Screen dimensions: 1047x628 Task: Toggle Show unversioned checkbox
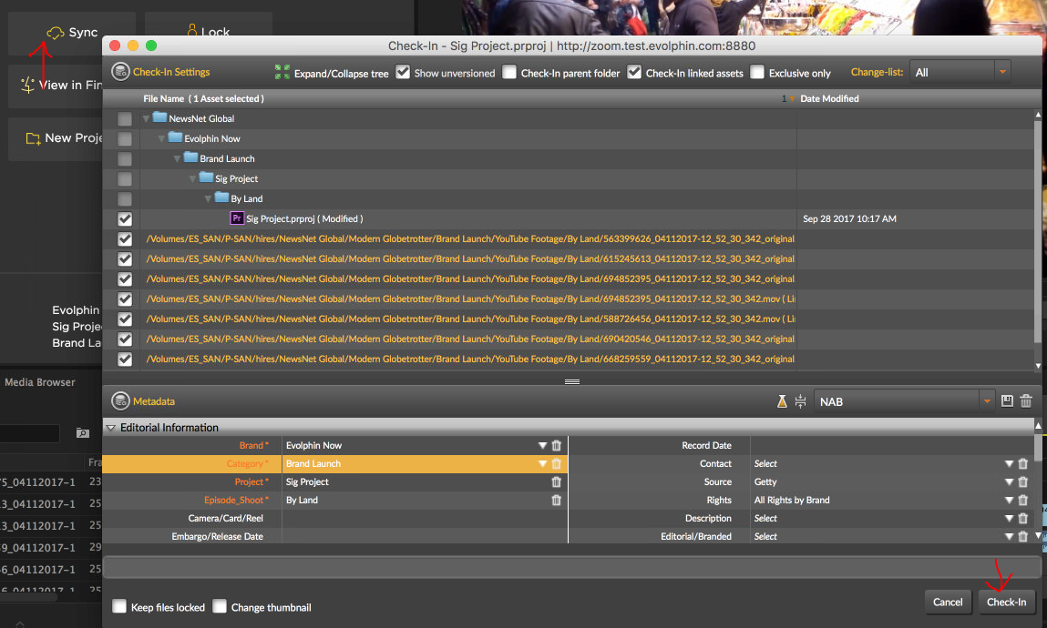pyautogui.click(x=403, y=72)
